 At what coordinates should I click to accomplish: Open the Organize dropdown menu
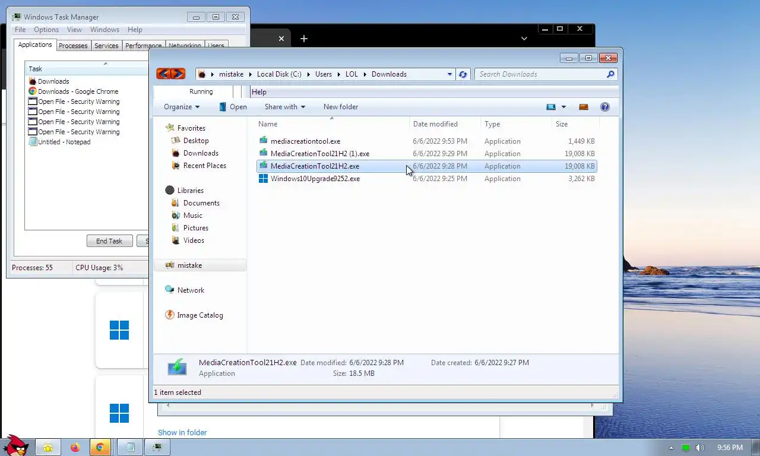(x=182, y=107)
